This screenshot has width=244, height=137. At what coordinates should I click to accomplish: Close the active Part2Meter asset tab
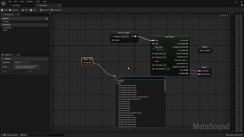[x=59, y=5]
